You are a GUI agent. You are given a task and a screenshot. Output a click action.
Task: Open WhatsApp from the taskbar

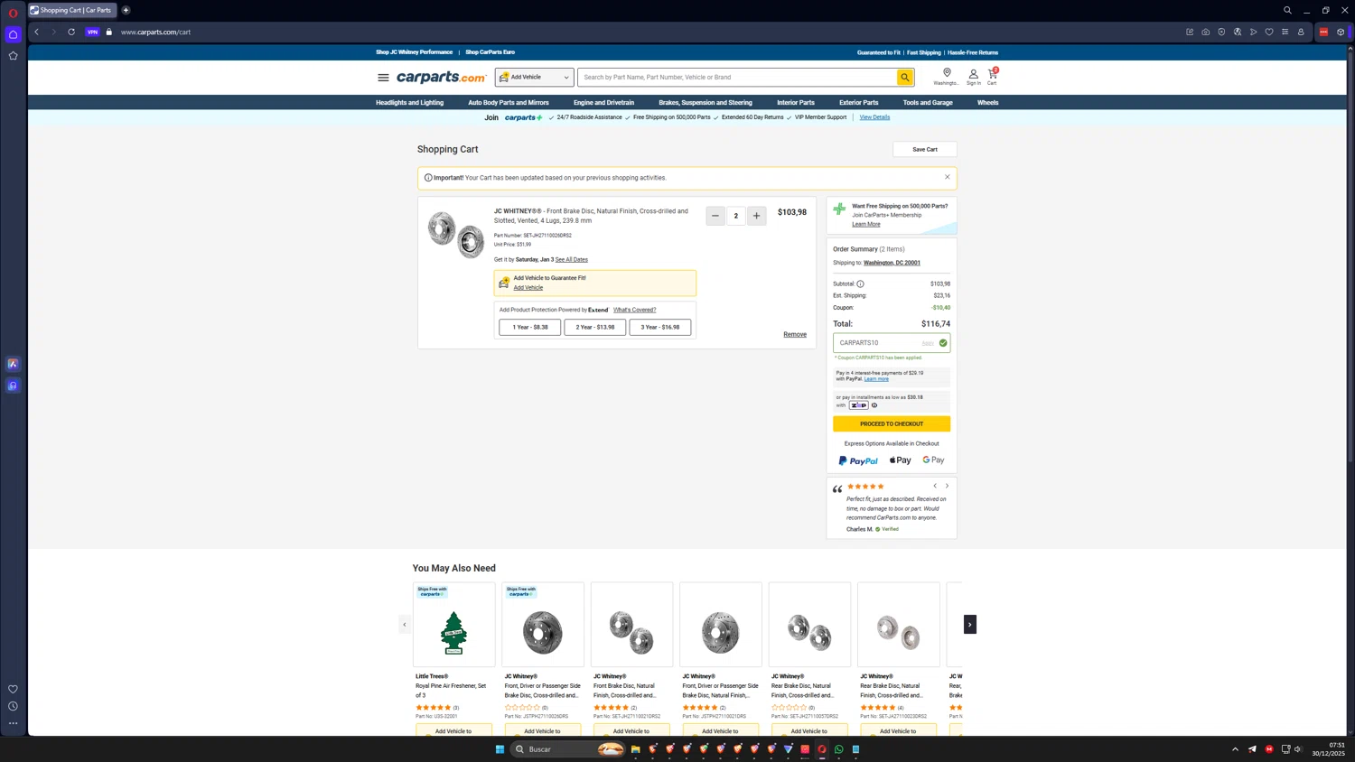click(x=838, y=749)
